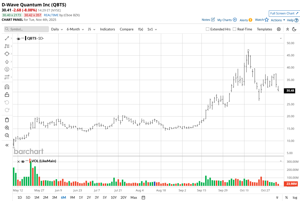Image resolution: width=300 pixels, height=201 pixels.
Task: Open the f(x) expressions menu
Action: (141, 29)
